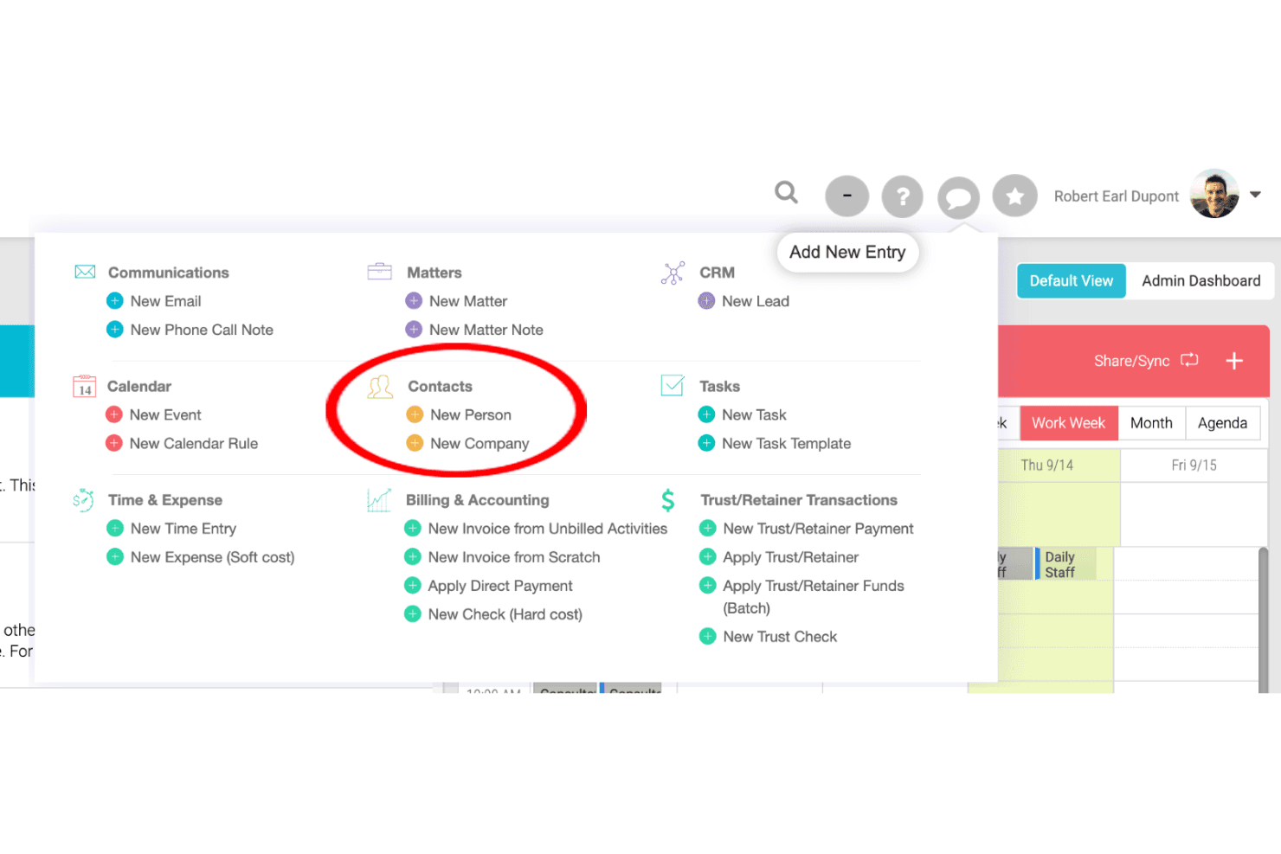The height and width of the screenshot is (854, 1281).
Task: Click the minus circle icon
Action: (x=846, y=196)
